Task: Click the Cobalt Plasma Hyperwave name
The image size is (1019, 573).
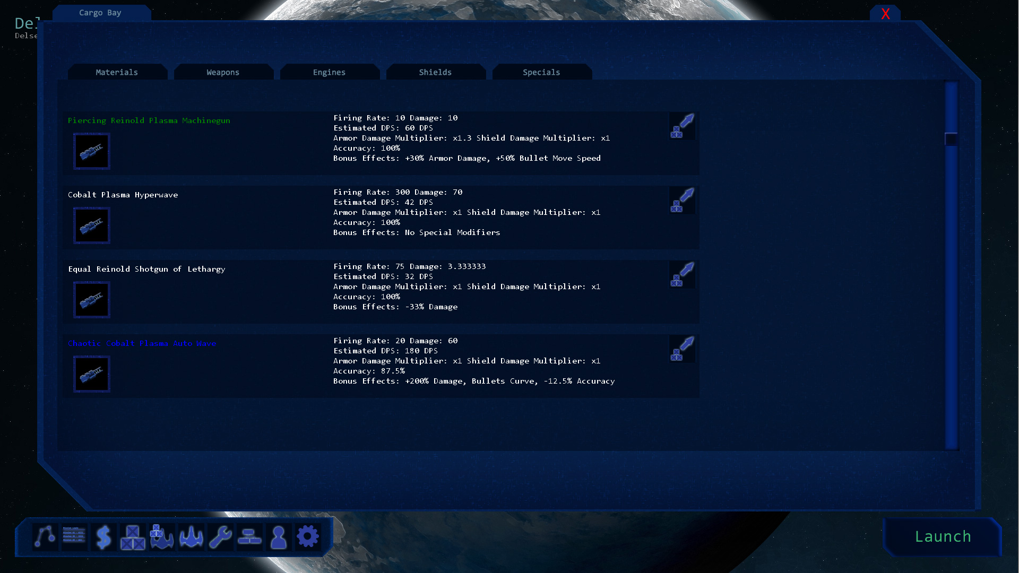Action: [x=123, y=195]
